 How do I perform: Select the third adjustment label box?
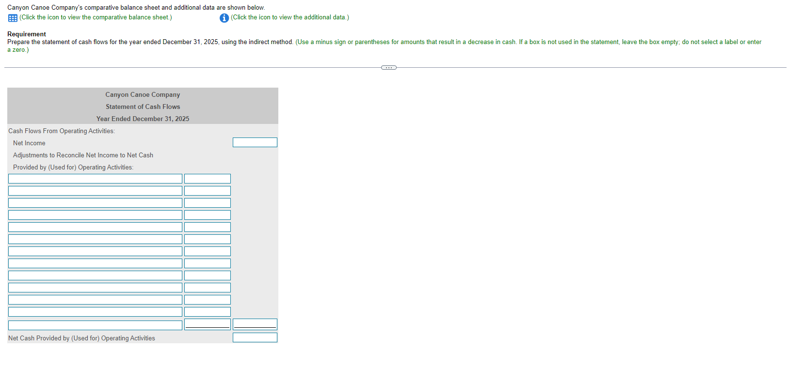click(x=95, y=203)
